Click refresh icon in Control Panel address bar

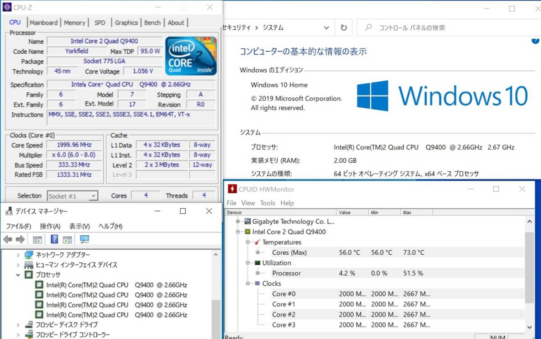point(344,27)
